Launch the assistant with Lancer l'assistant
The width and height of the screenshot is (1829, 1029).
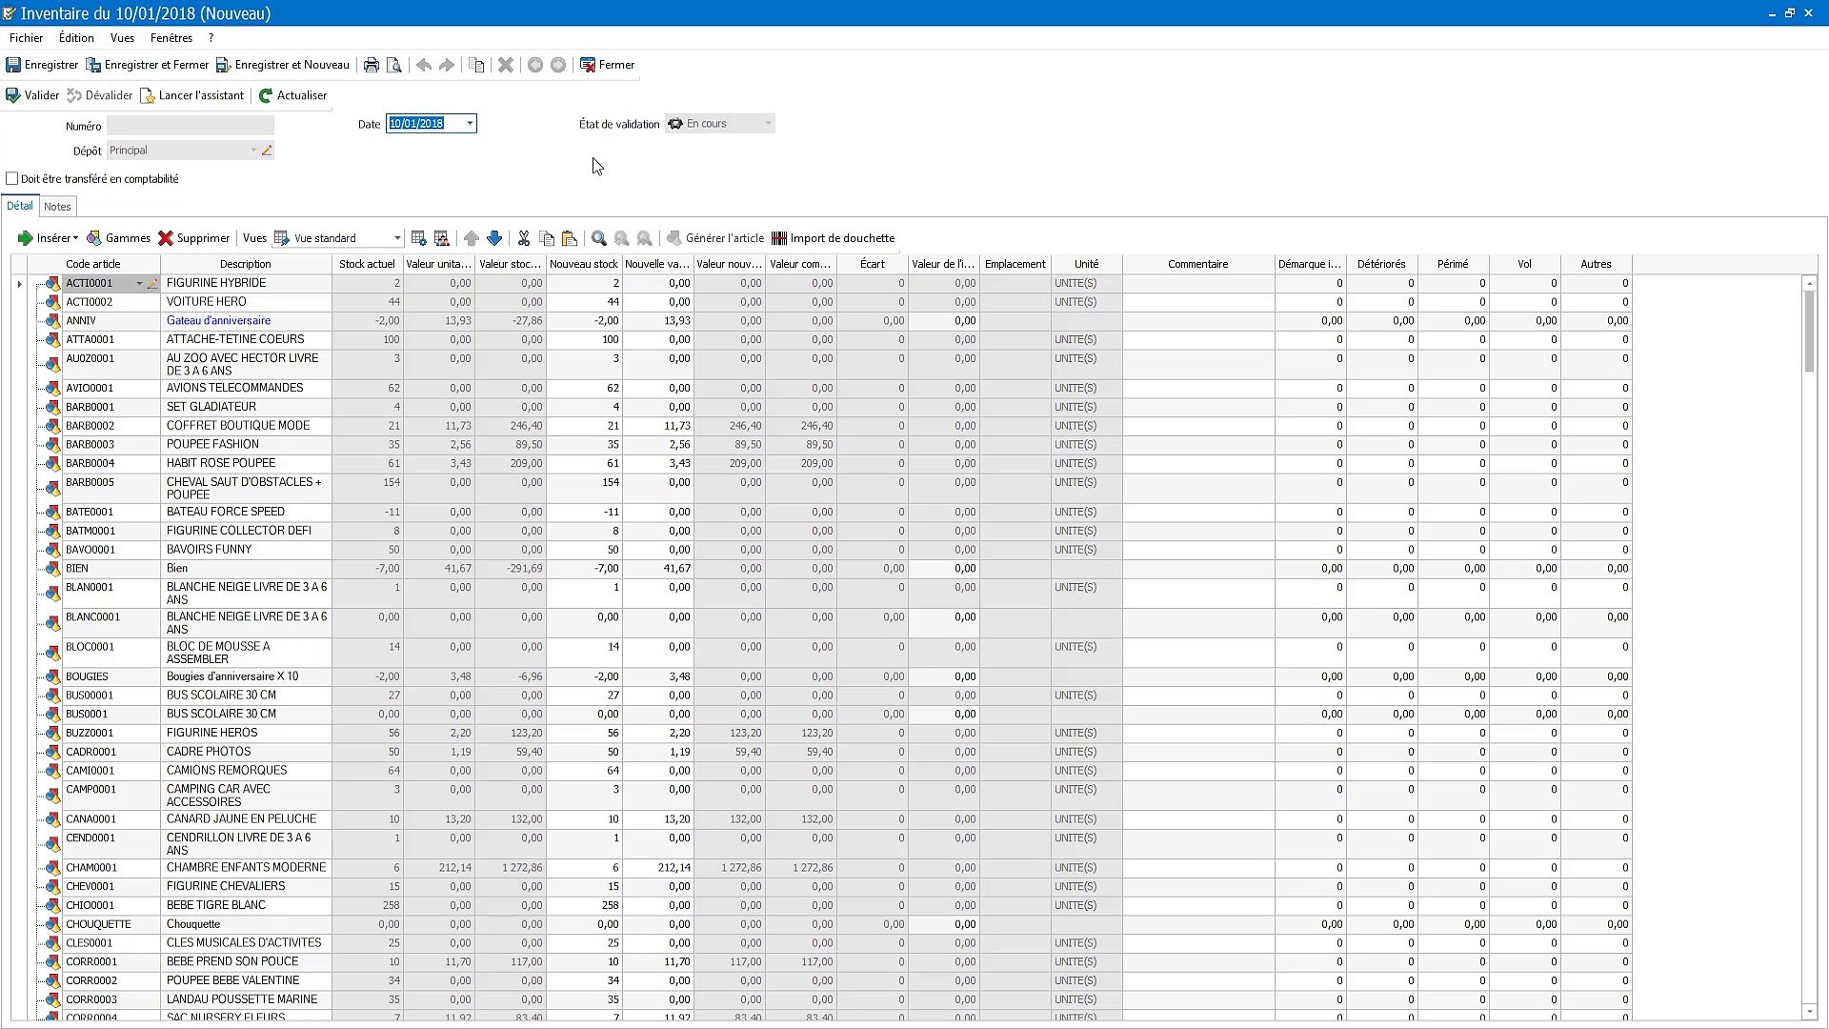[x=191, y=95]
